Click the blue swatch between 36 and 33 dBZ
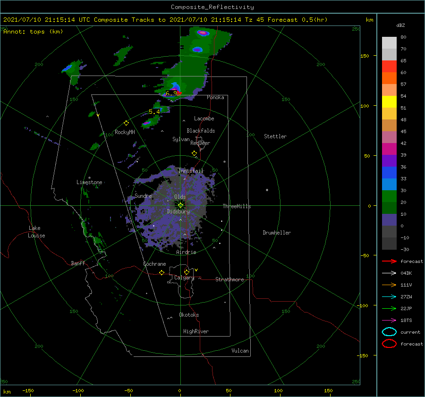This screenshot has height=397, width=425. tap(389, 173)
